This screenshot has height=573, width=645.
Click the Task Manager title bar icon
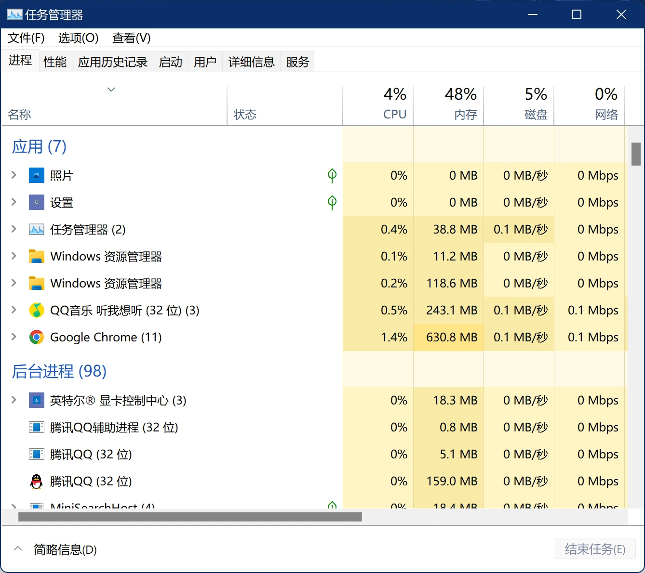[14, 14]
